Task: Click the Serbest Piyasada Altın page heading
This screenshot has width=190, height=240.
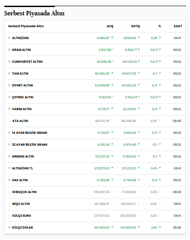Action: (34, 13)
